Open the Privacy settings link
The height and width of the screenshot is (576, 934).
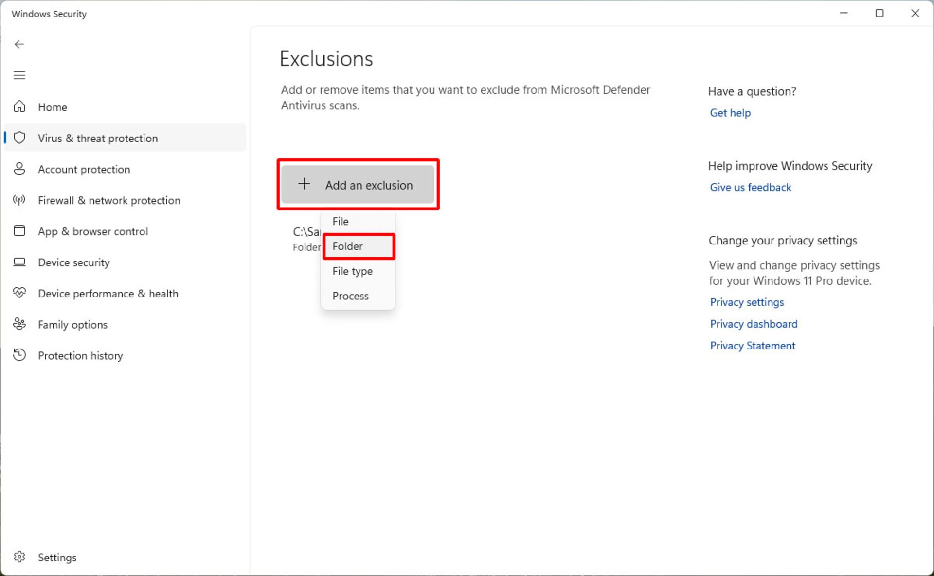[x=747, y=302]
